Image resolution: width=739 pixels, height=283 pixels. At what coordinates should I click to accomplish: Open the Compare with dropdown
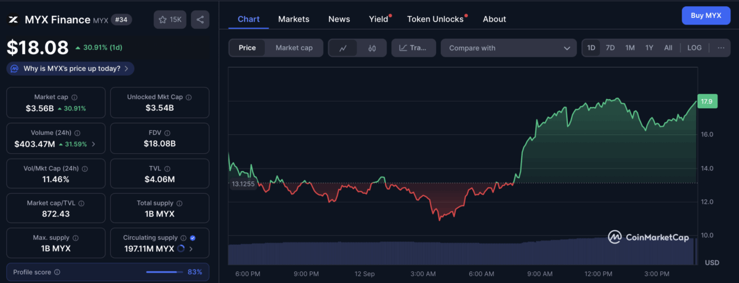click(x=509, y=48)
